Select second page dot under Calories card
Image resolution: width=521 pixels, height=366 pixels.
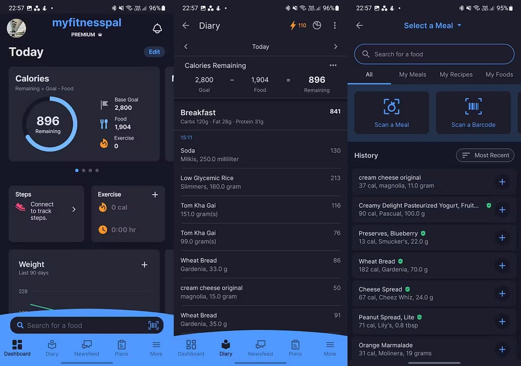pos(84,170)
